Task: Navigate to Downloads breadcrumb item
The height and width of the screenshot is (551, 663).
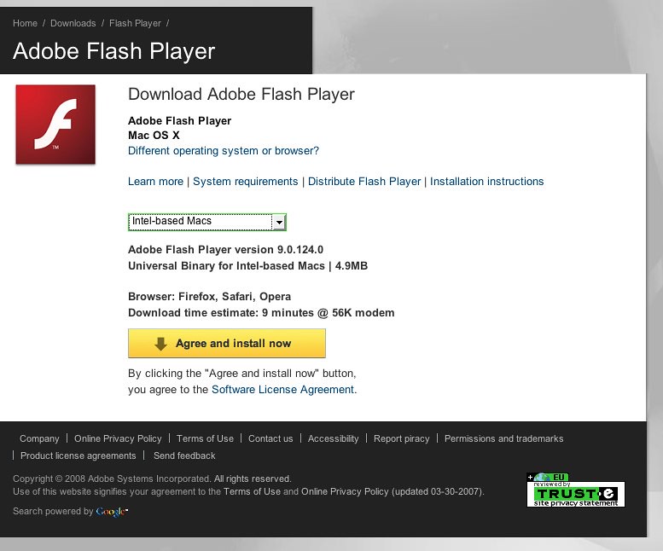Action: [x=73, y=23]
